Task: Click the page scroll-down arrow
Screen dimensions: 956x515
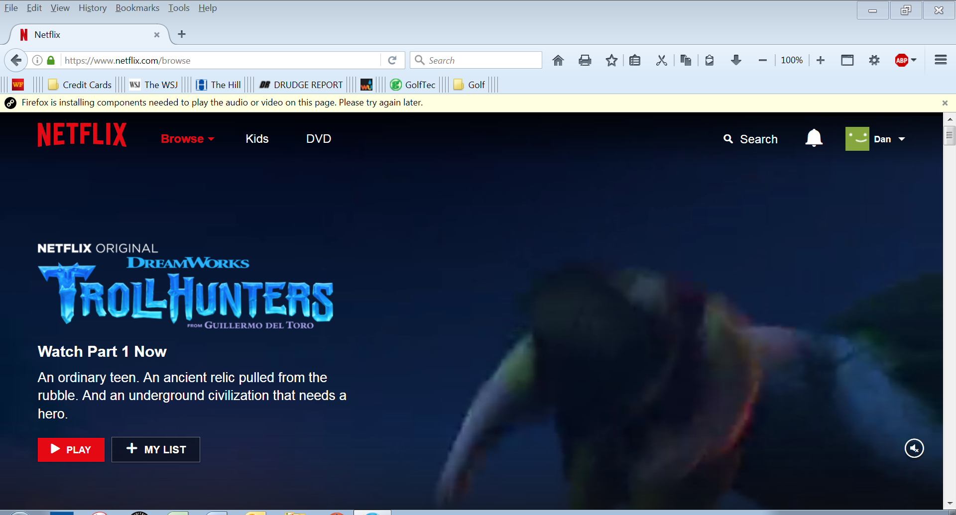Action: 950,503
